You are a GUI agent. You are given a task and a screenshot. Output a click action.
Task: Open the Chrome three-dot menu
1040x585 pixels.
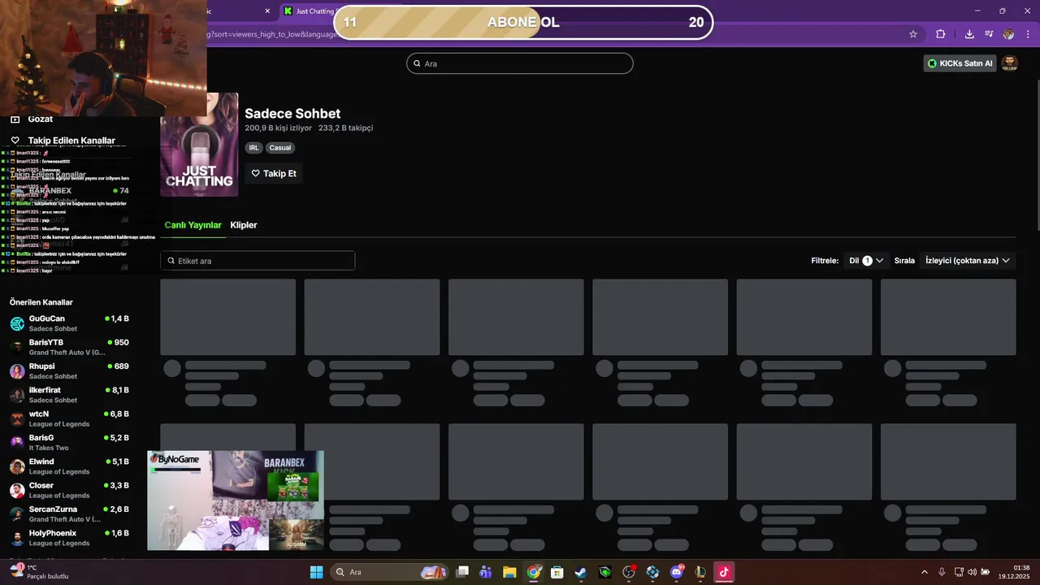click(1028, 34)
